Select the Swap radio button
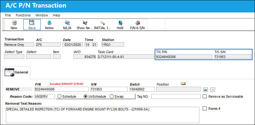 [112, 96]
